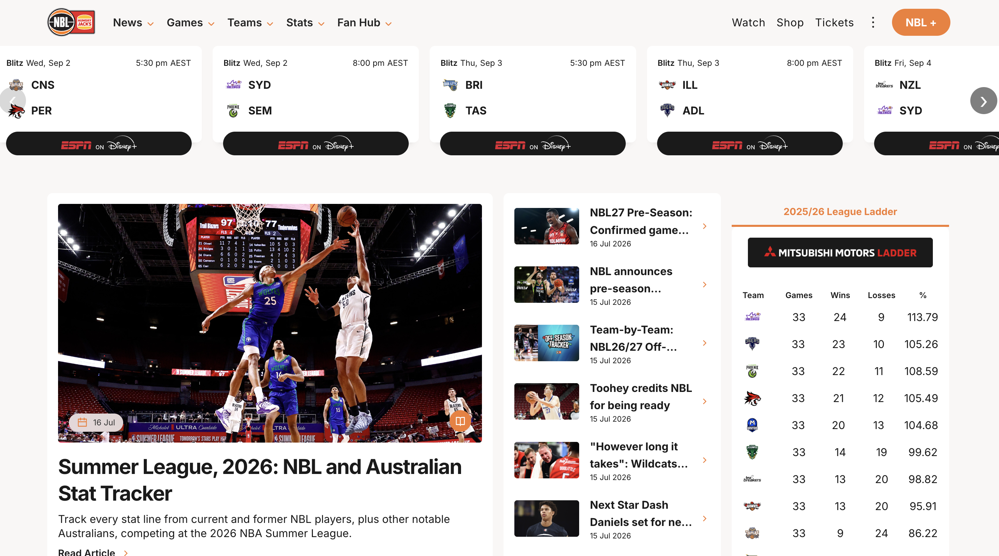The image size is (999, 556).
Task: Open NBL announces pre-season article
Action: (631, 280)
